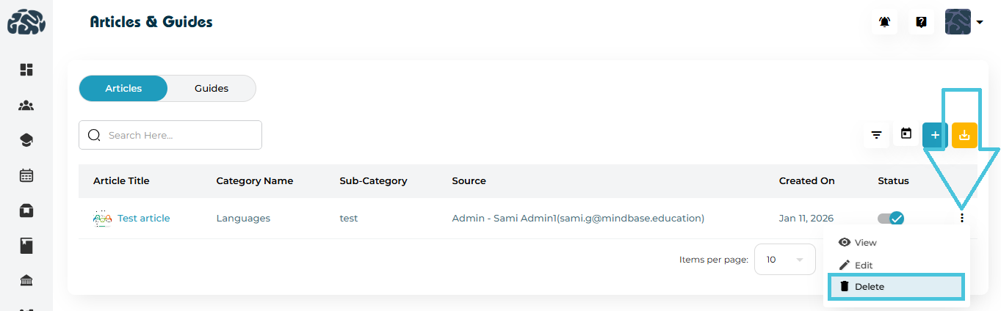1001x311 pixels.
Task: Open the filter list icon
Action: tap(876, 135)
